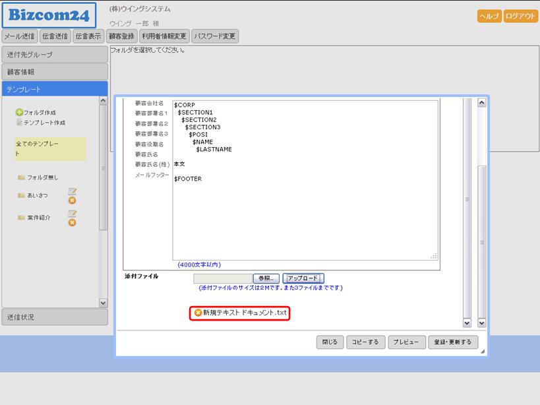
Task: Expand the 送付先グループ sidebar section
Action: coord(54,54)
